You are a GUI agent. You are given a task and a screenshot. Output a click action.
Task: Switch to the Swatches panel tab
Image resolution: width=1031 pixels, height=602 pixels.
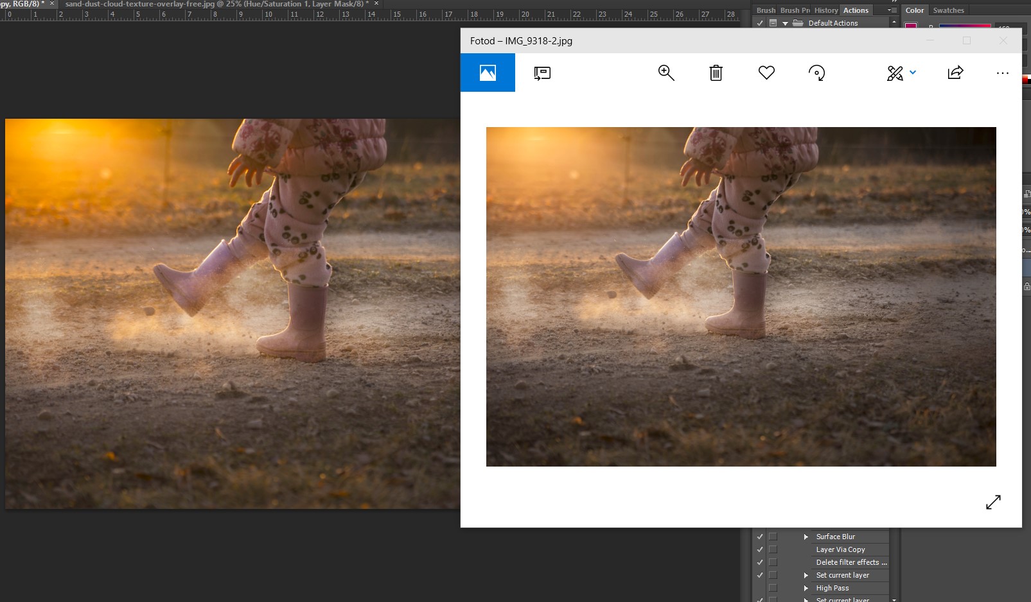tap(948, 10)
